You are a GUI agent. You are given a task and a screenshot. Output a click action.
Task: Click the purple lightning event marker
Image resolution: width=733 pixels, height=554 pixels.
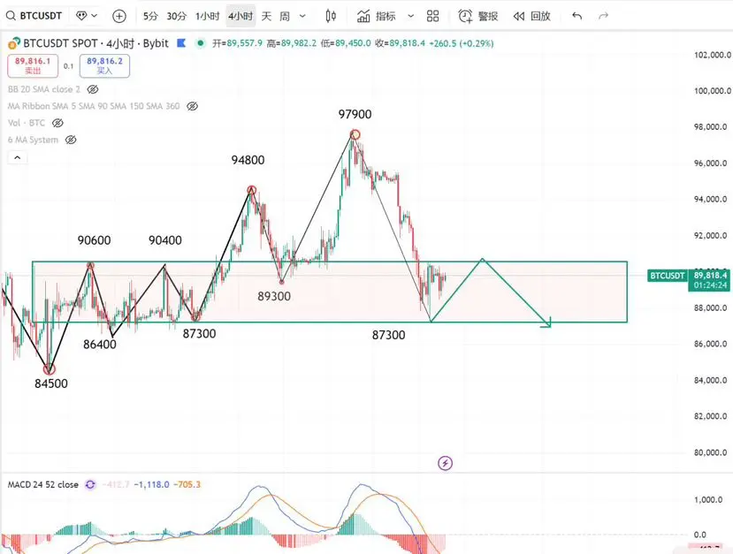[445, 463]
